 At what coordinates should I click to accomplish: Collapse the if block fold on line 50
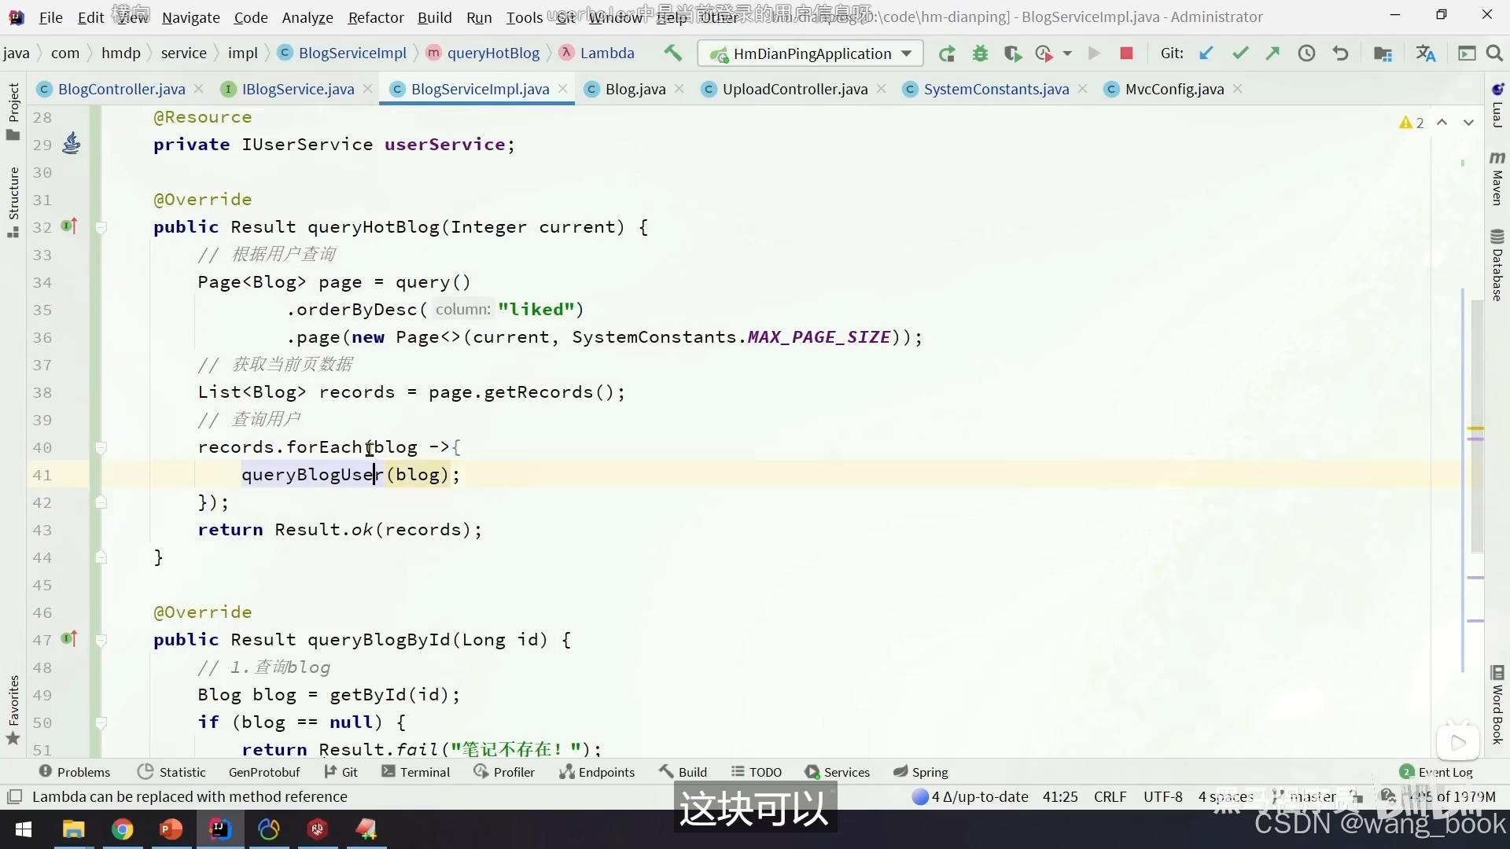[101, 722]
